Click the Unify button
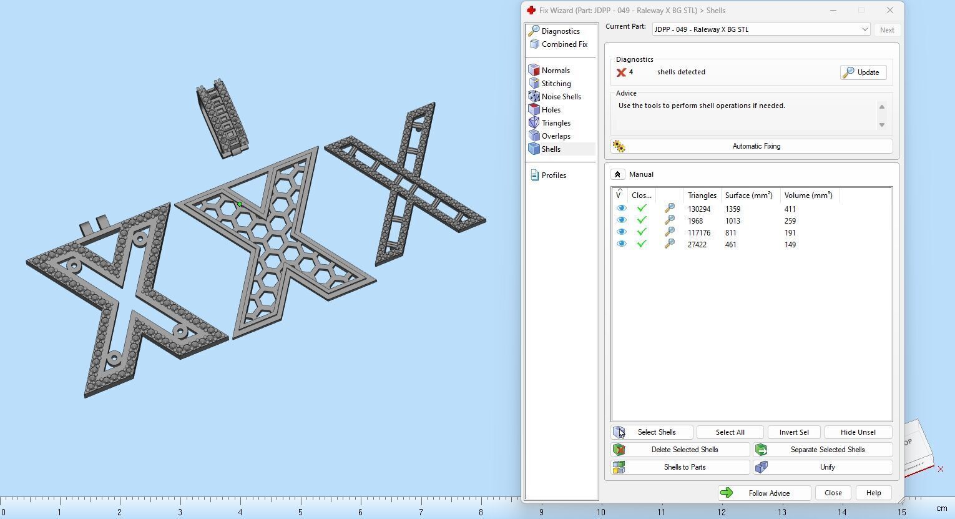Screen dimensions: 955x519 [x=823, y=467]
